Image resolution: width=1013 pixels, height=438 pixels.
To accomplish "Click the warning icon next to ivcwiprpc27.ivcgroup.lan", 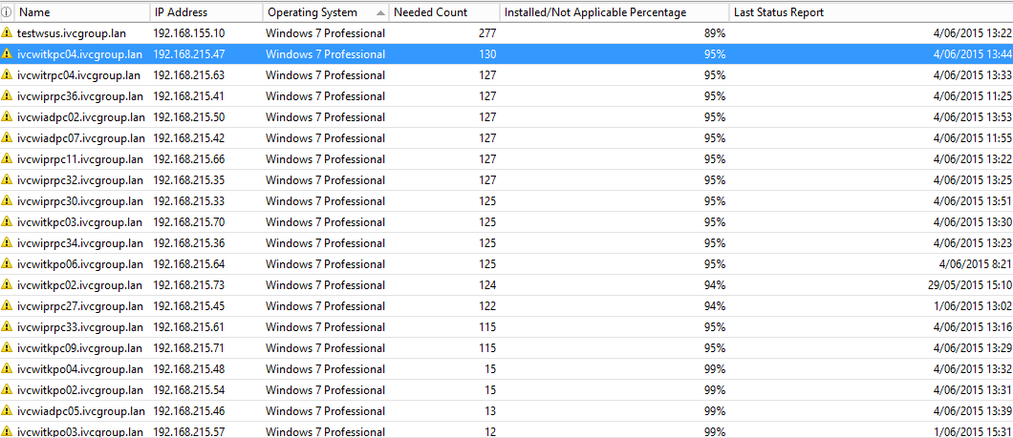I will [8, 306].
